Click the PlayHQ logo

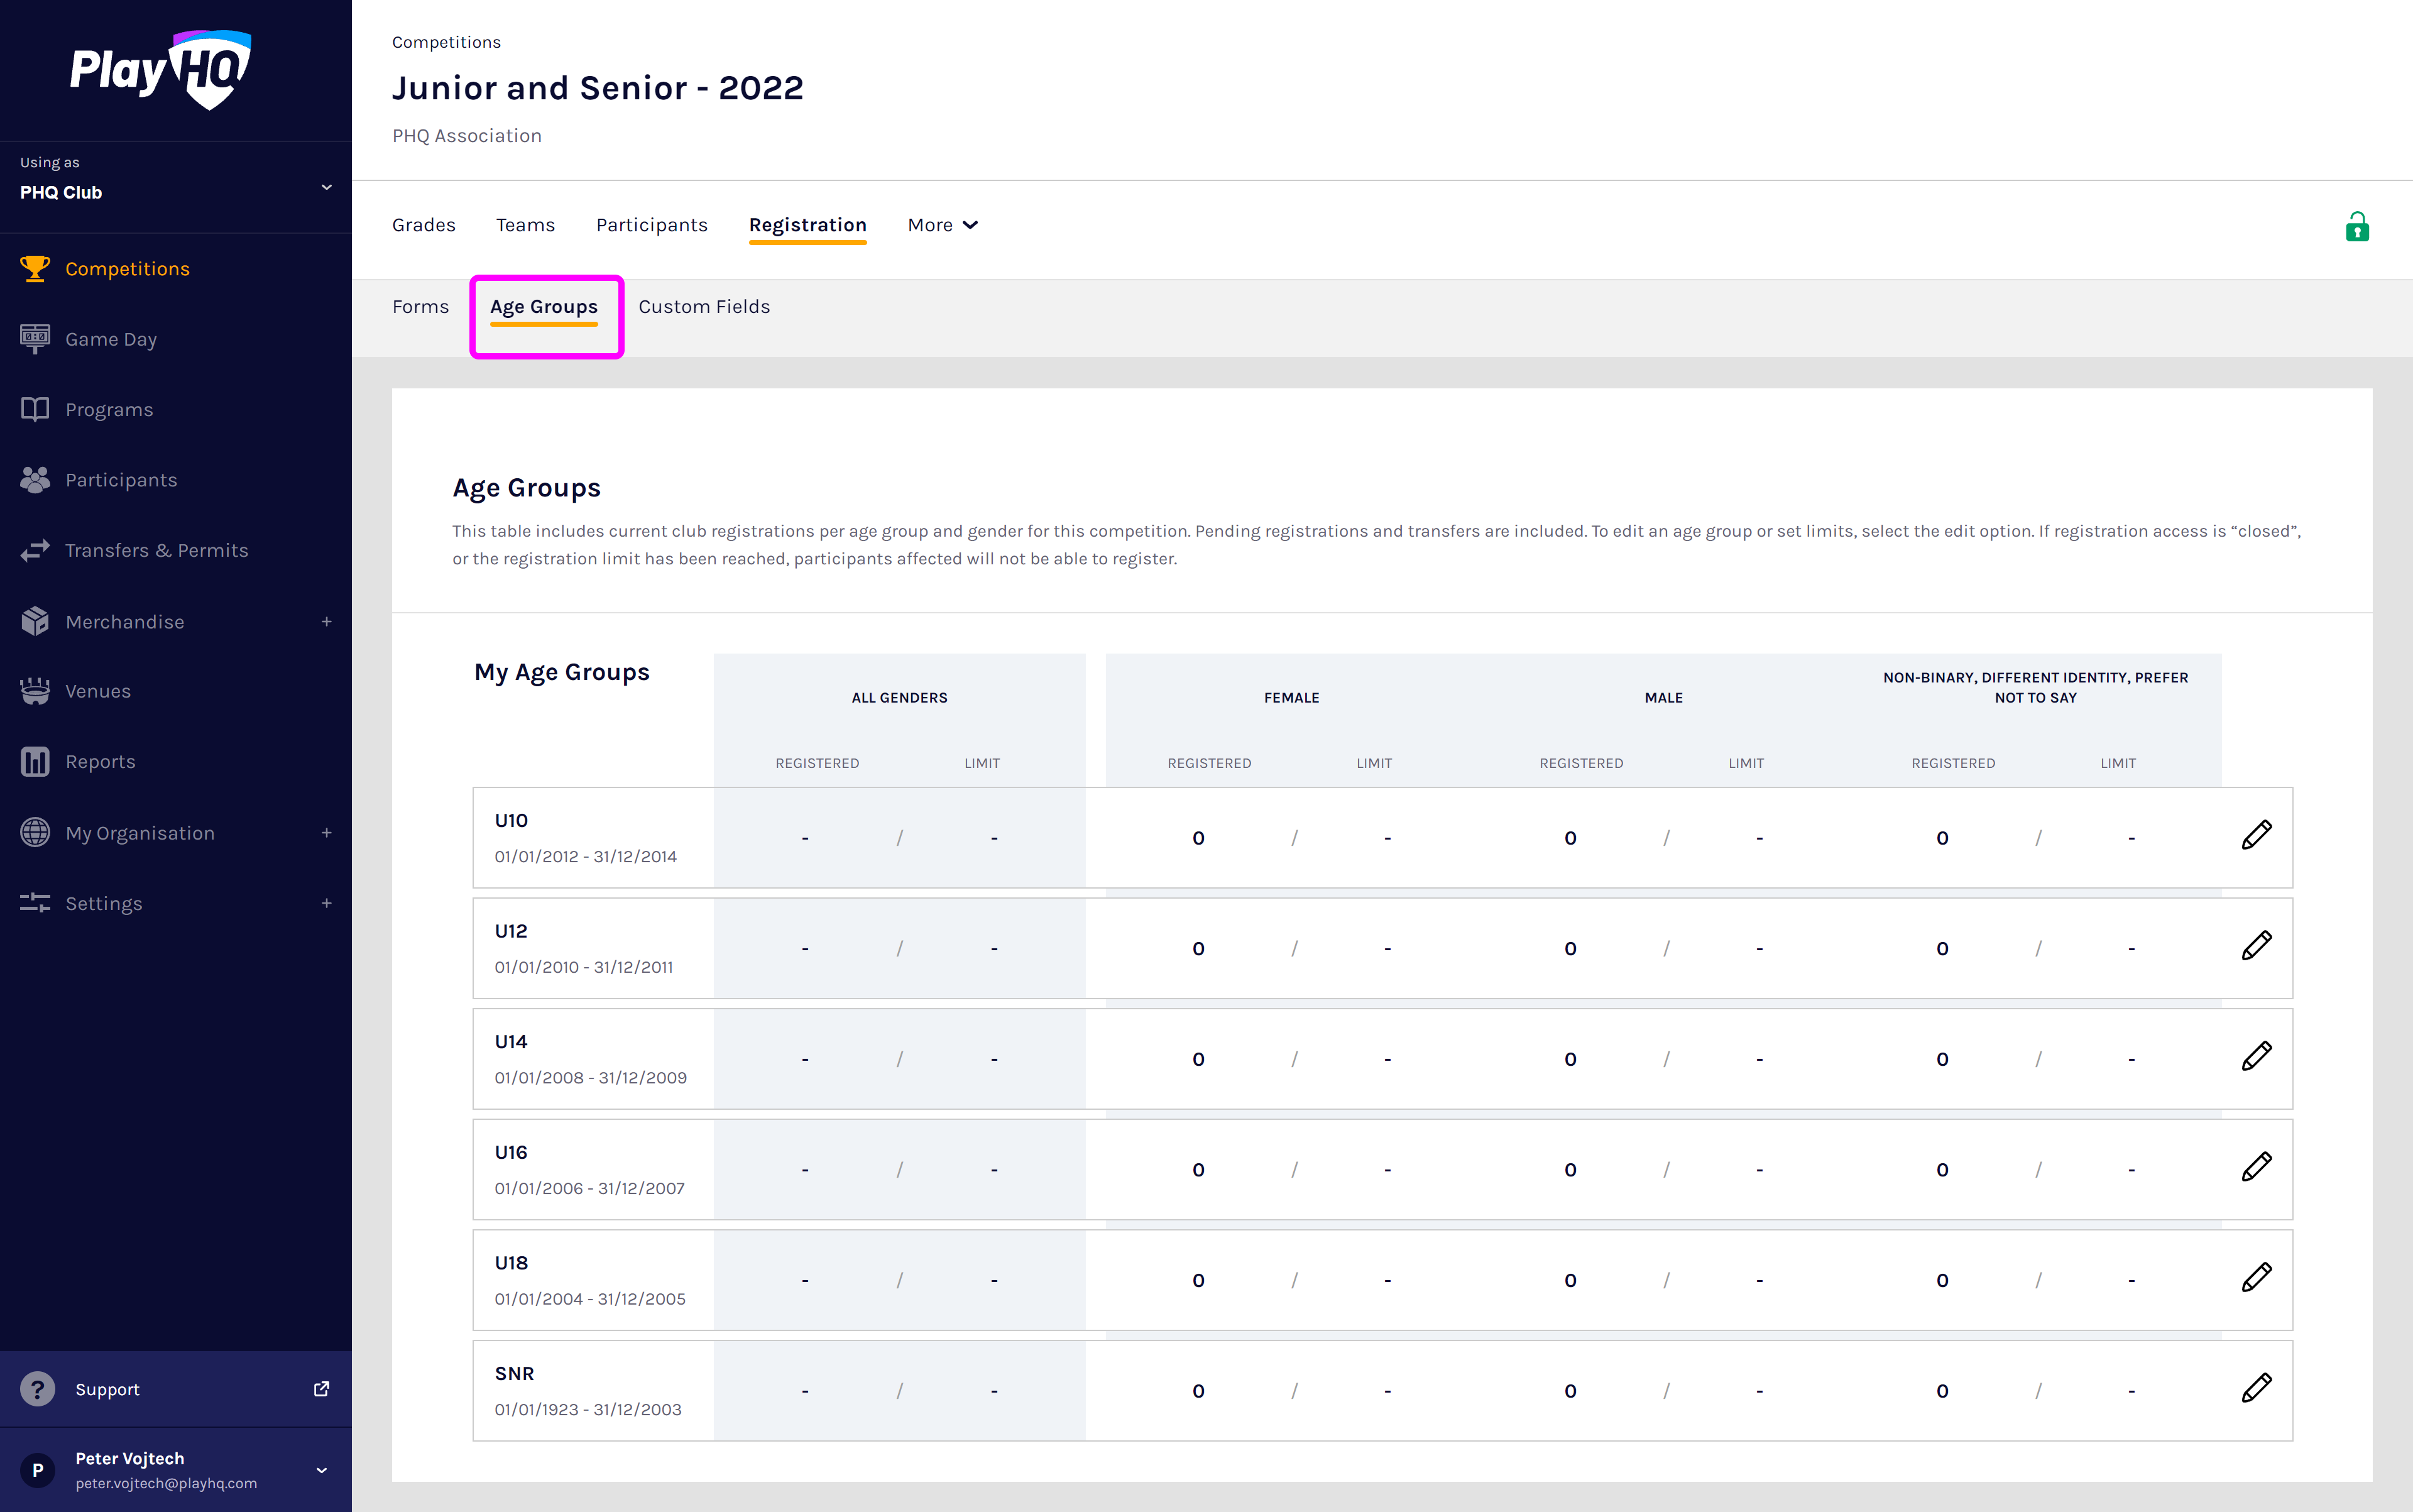coord(160,70)
